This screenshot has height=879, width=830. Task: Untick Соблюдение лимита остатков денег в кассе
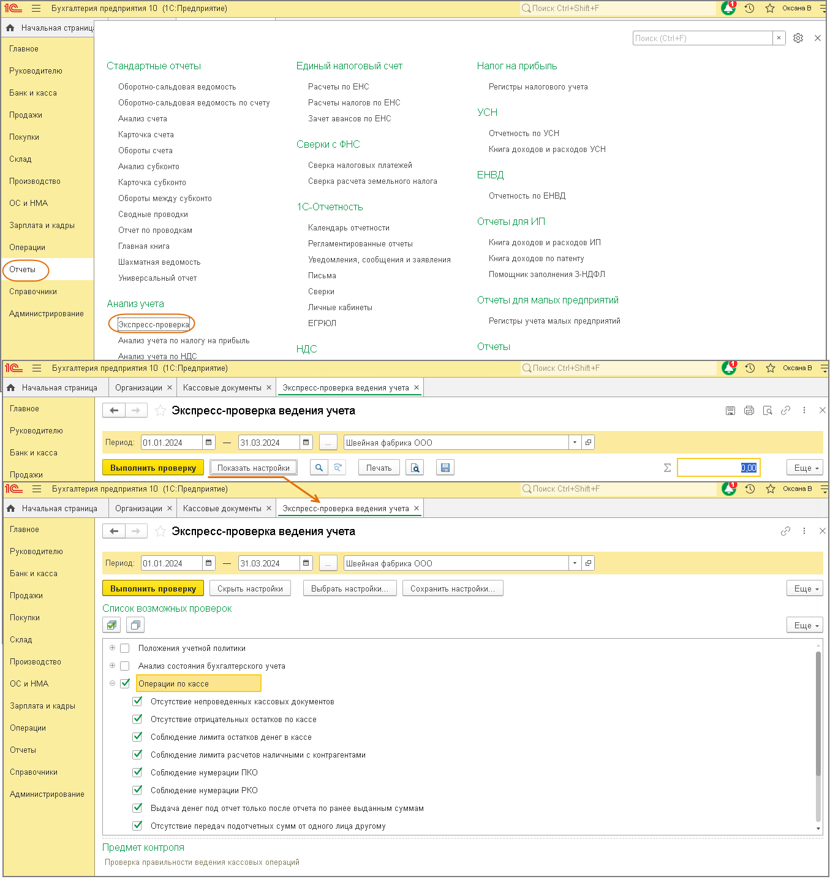tap(137, 737)
